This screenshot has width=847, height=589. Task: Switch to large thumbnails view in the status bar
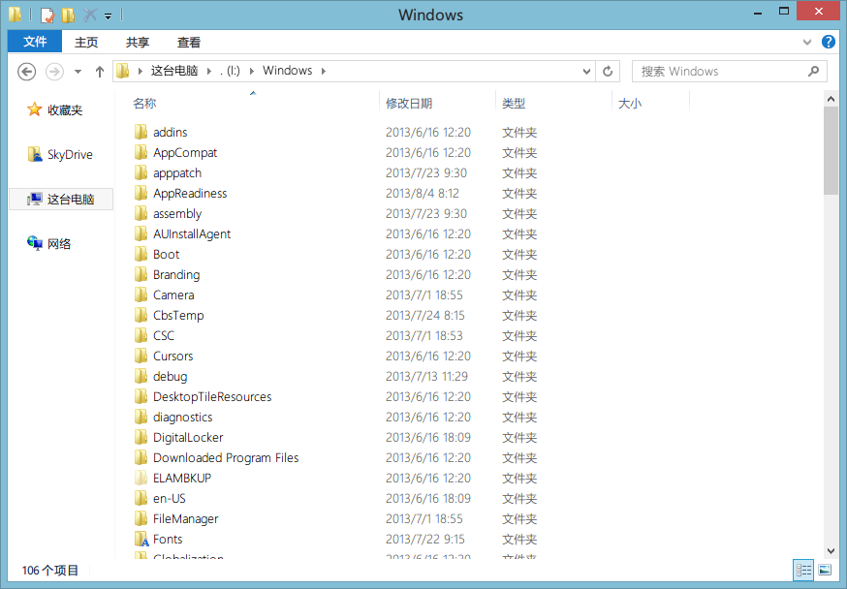click(x=825, y=570)
